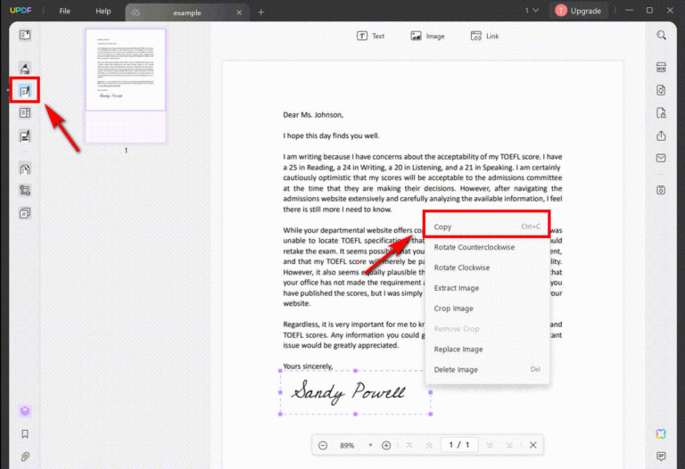Image resolution: width=685 pixels, height=469 pixels.
Task: Choose Delete Image in context menu
Action: pos(487,370)
